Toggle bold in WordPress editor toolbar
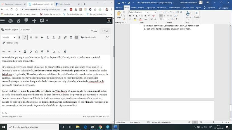 coord(19,38)
